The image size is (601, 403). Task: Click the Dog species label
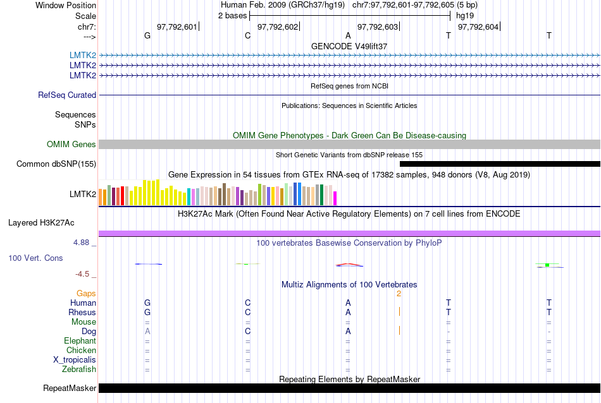[x=89, y=332]
